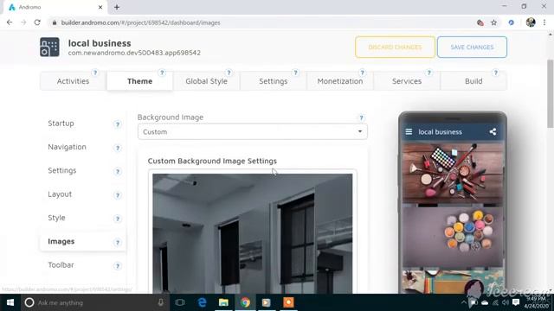The height and width of the screenshot is (311, 554).
Task: Switch to the Global Style tab
Action: [x=207, y=81]
